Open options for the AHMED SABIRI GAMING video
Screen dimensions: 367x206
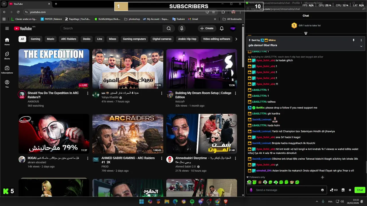(x=161, y=158)
